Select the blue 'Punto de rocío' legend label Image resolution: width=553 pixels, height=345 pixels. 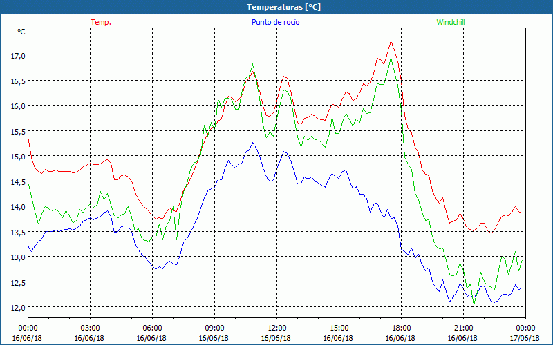click(x=275, y=22)
